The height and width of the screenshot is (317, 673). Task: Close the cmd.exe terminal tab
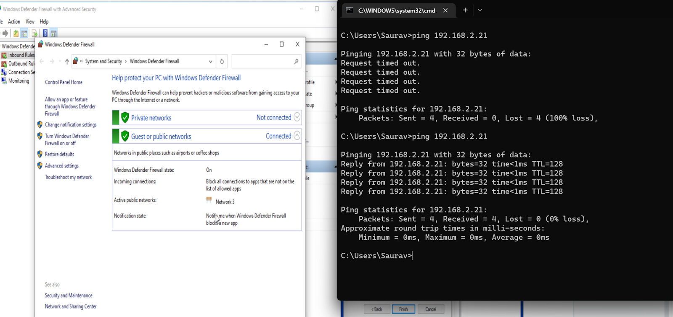tap(445, 10)
